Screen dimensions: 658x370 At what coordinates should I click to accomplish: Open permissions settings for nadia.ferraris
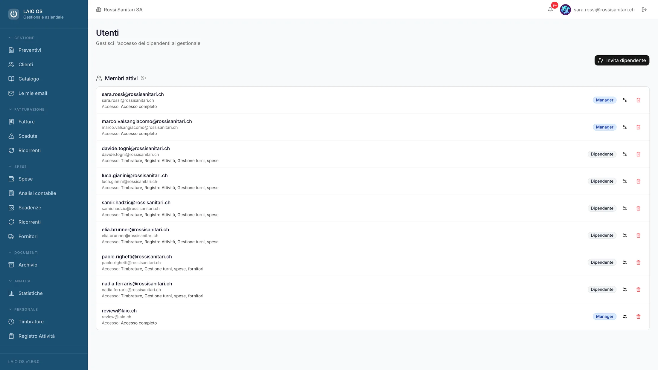click(x=625, y=289)
